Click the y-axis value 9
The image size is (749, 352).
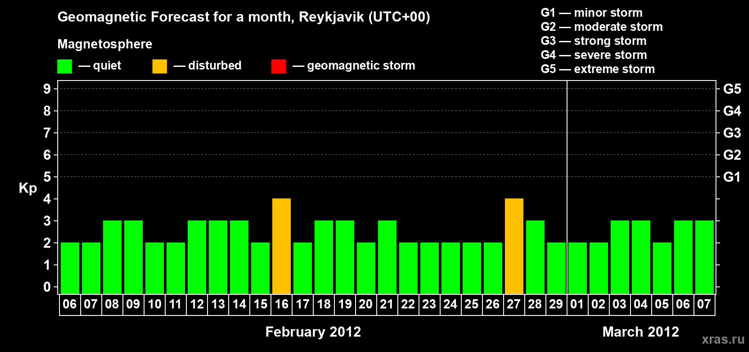(x=47, y=89)
